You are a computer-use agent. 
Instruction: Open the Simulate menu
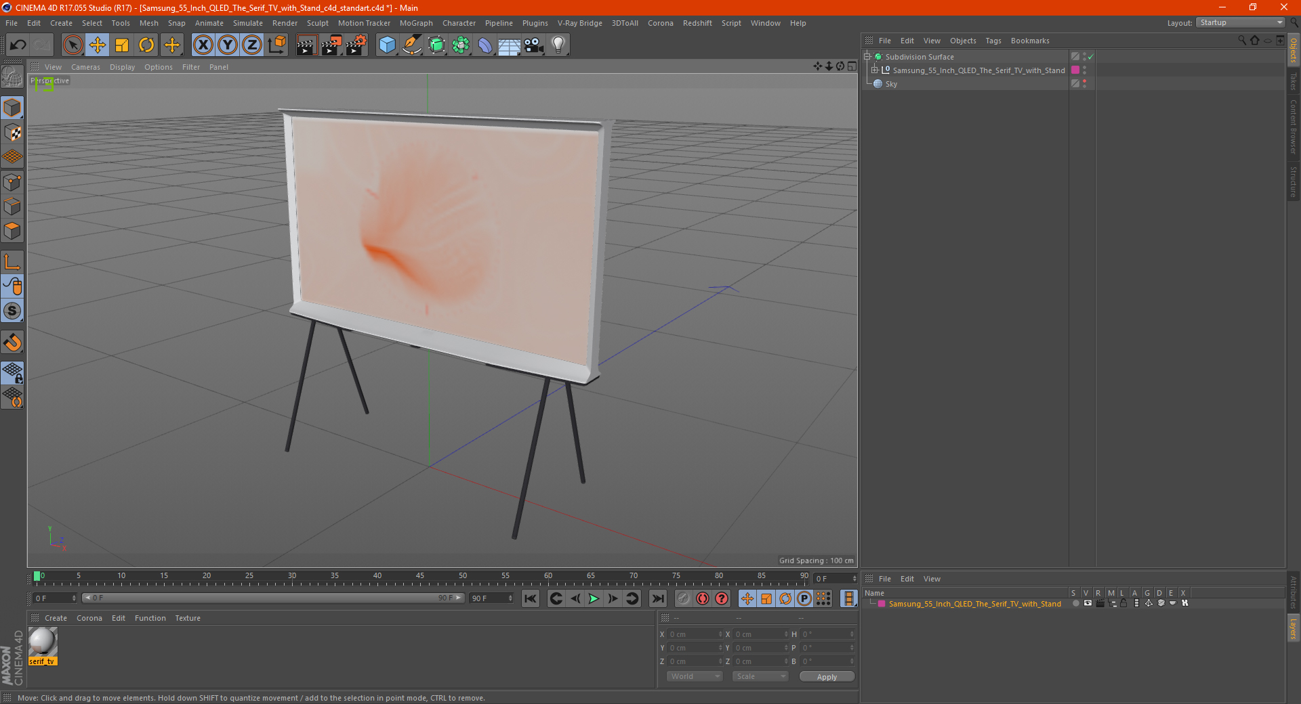click(248, 23)
